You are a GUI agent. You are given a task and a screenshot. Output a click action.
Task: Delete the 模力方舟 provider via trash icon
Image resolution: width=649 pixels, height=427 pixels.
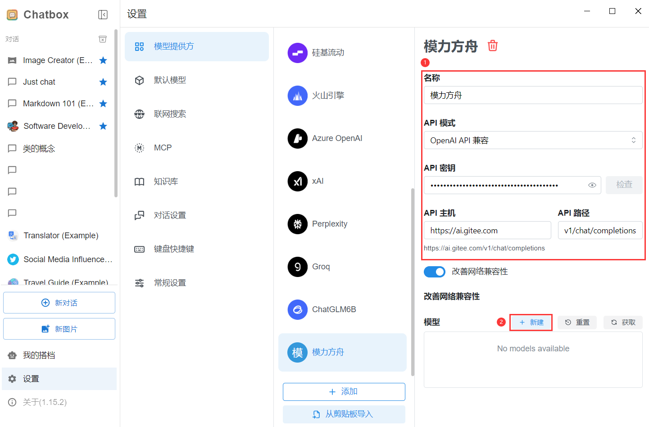[x=493, y=45]
